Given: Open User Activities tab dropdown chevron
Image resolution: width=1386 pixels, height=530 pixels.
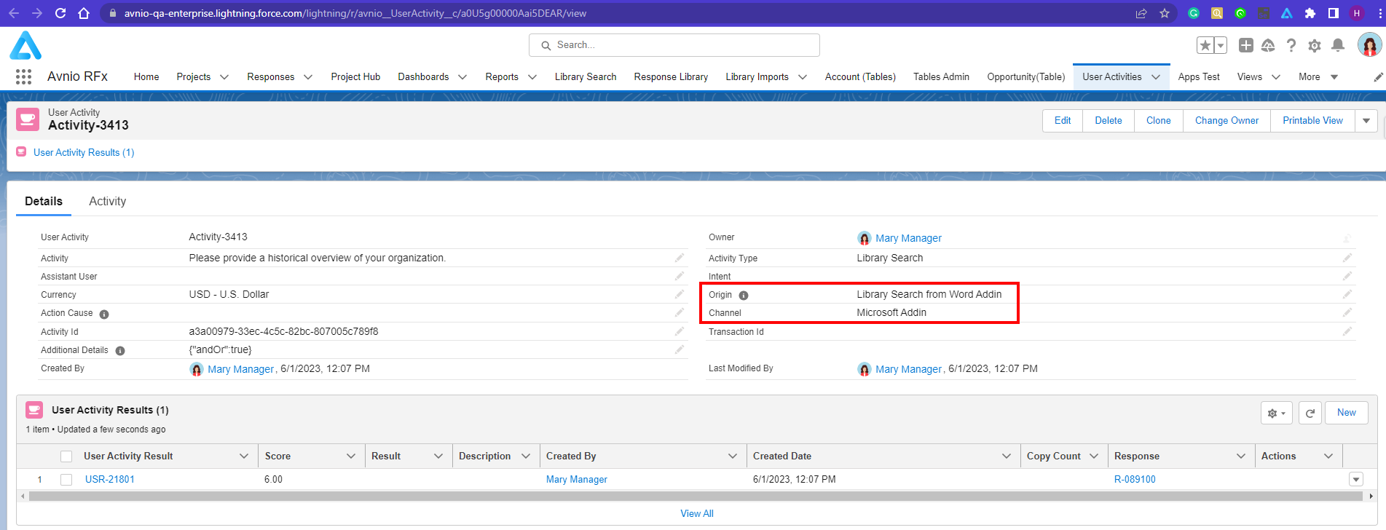Looking at the screenshot, I should 1156,77.
